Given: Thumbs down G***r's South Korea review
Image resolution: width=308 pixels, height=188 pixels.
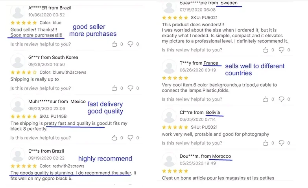Looking at the screenshot, I should tap(130, 88).
